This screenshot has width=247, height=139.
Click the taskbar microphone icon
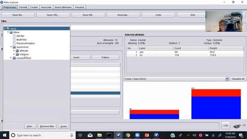tap(71, 135)
